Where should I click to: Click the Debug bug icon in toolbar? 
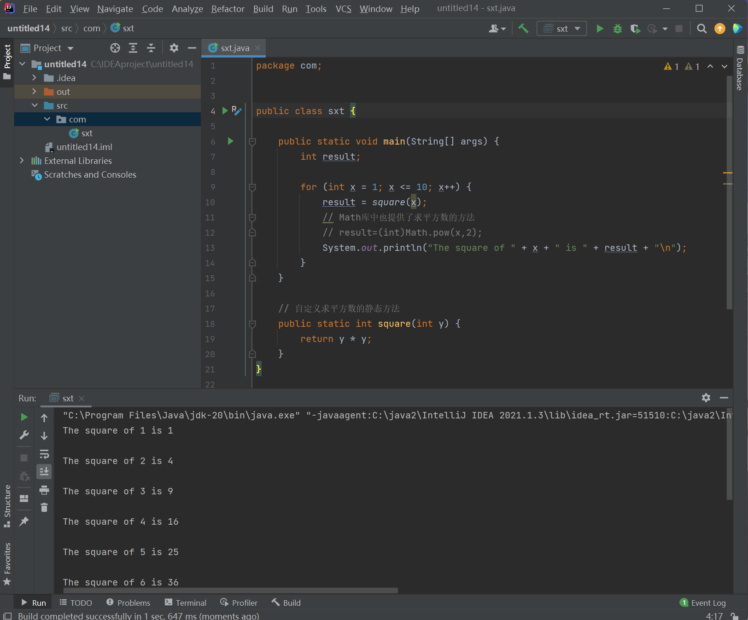(618, 29)
